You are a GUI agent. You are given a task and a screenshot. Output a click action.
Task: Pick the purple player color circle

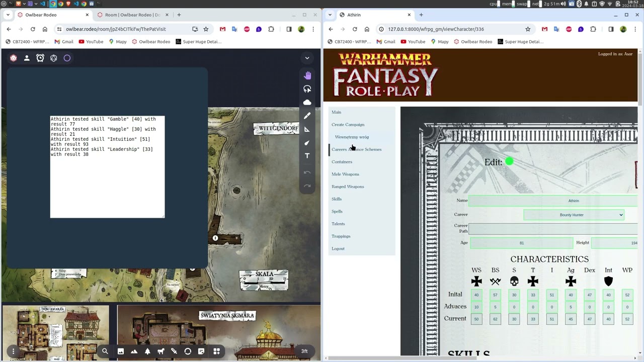click(67, 58)
